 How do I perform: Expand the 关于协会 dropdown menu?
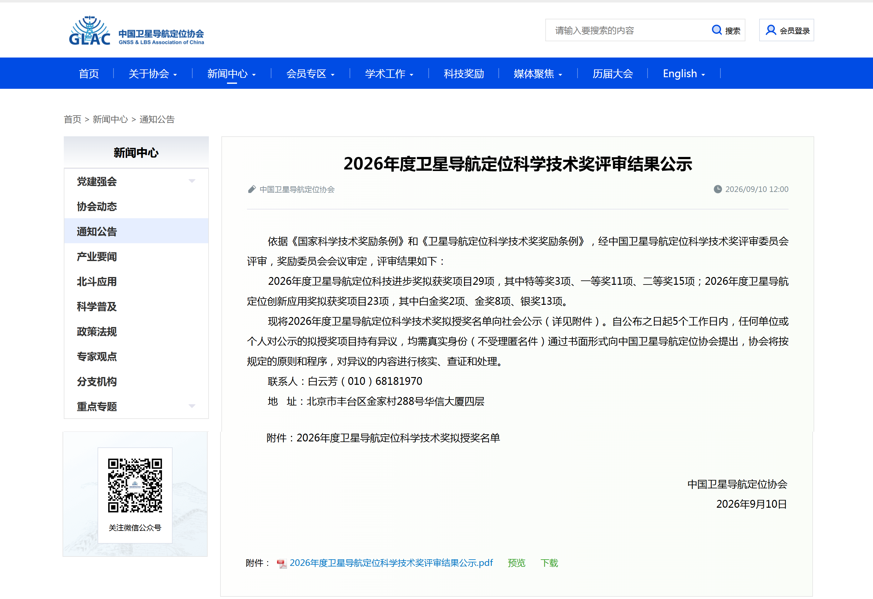[153, 73]
